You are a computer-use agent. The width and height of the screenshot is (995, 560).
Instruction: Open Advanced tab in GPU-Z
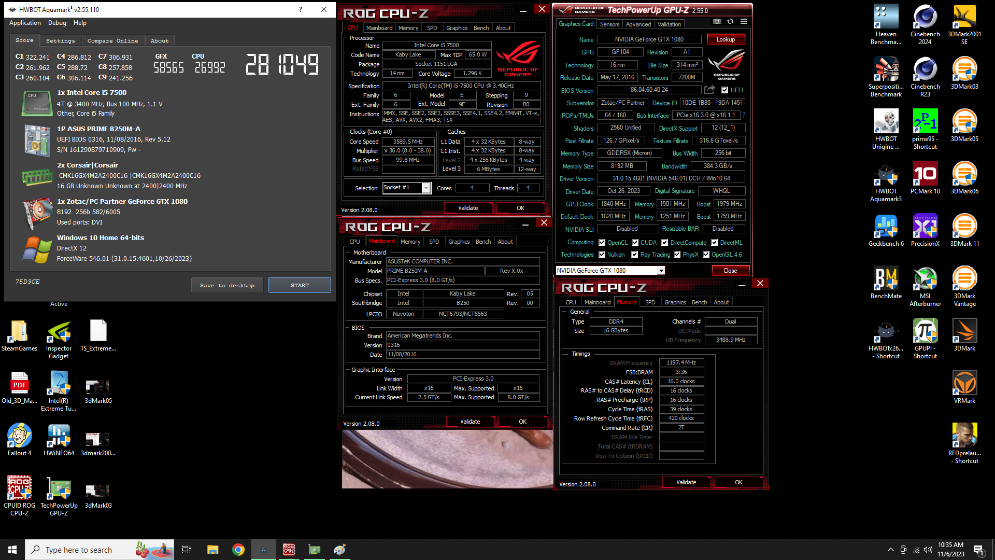pyautogui.click(x=638, y=24)
